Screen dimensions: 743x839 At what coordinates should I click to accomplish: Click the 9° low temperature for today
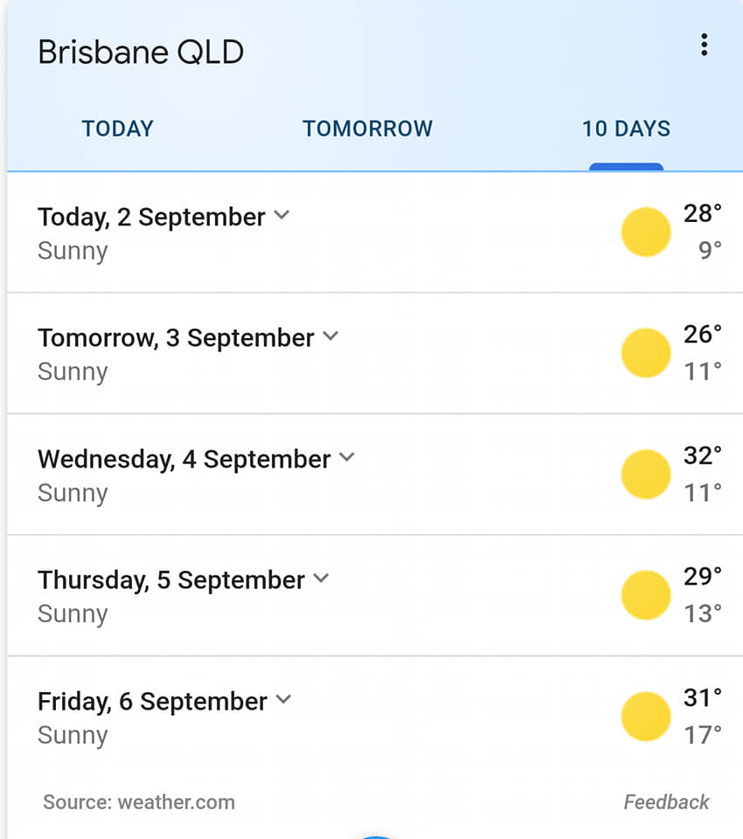click(x=710, y=250)
